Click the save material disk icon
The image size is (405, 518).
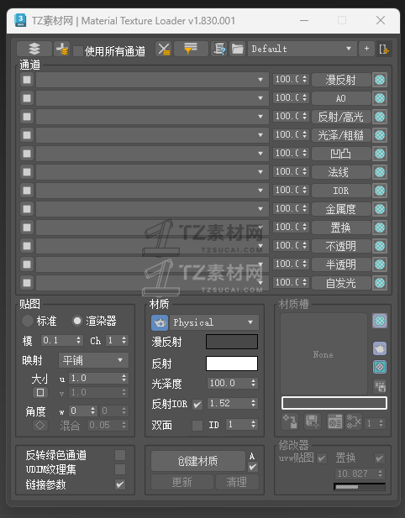312,421
